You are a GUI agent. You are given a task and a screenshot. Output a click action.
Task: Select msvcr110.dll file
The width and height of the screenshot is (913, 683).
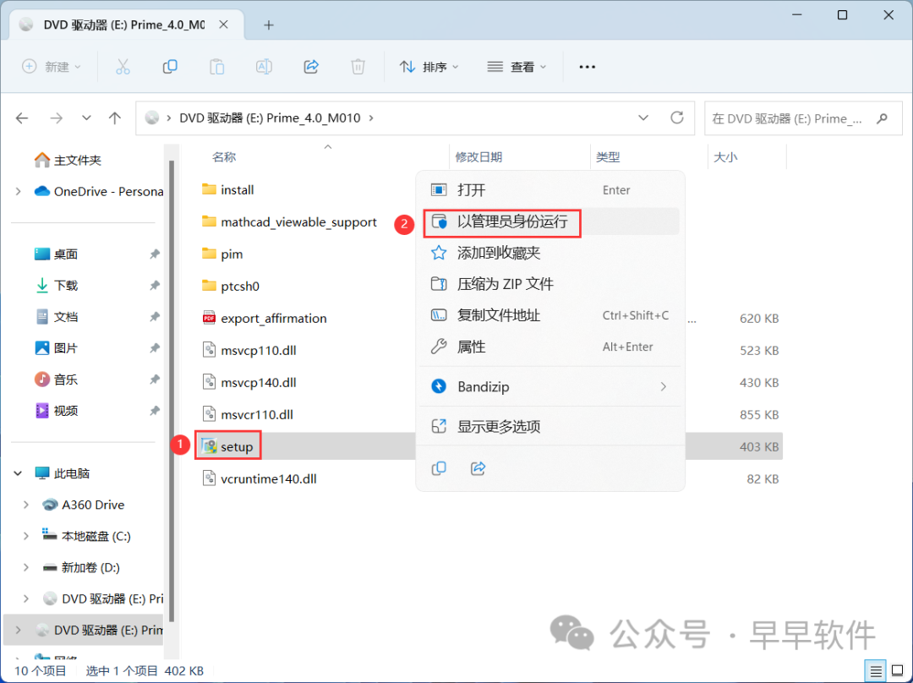[248, 414]
